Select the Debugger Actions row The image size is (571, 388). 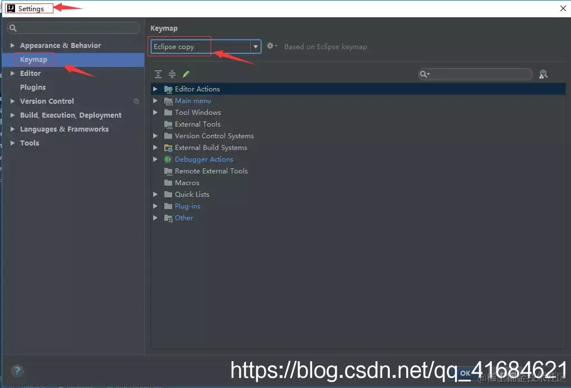[358, 159]
